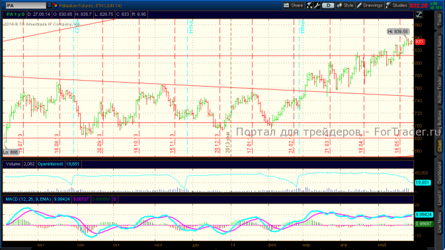Click the /PA 1 y D chart label
This screenshot has height=250, width=445.
pyautogui.click(x=15, y=14)
